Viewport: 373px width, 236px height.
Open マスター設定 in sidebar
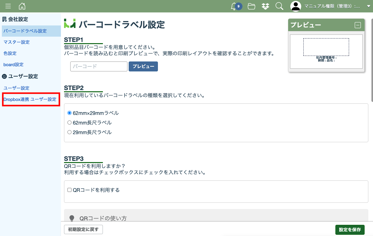point(16,42)
